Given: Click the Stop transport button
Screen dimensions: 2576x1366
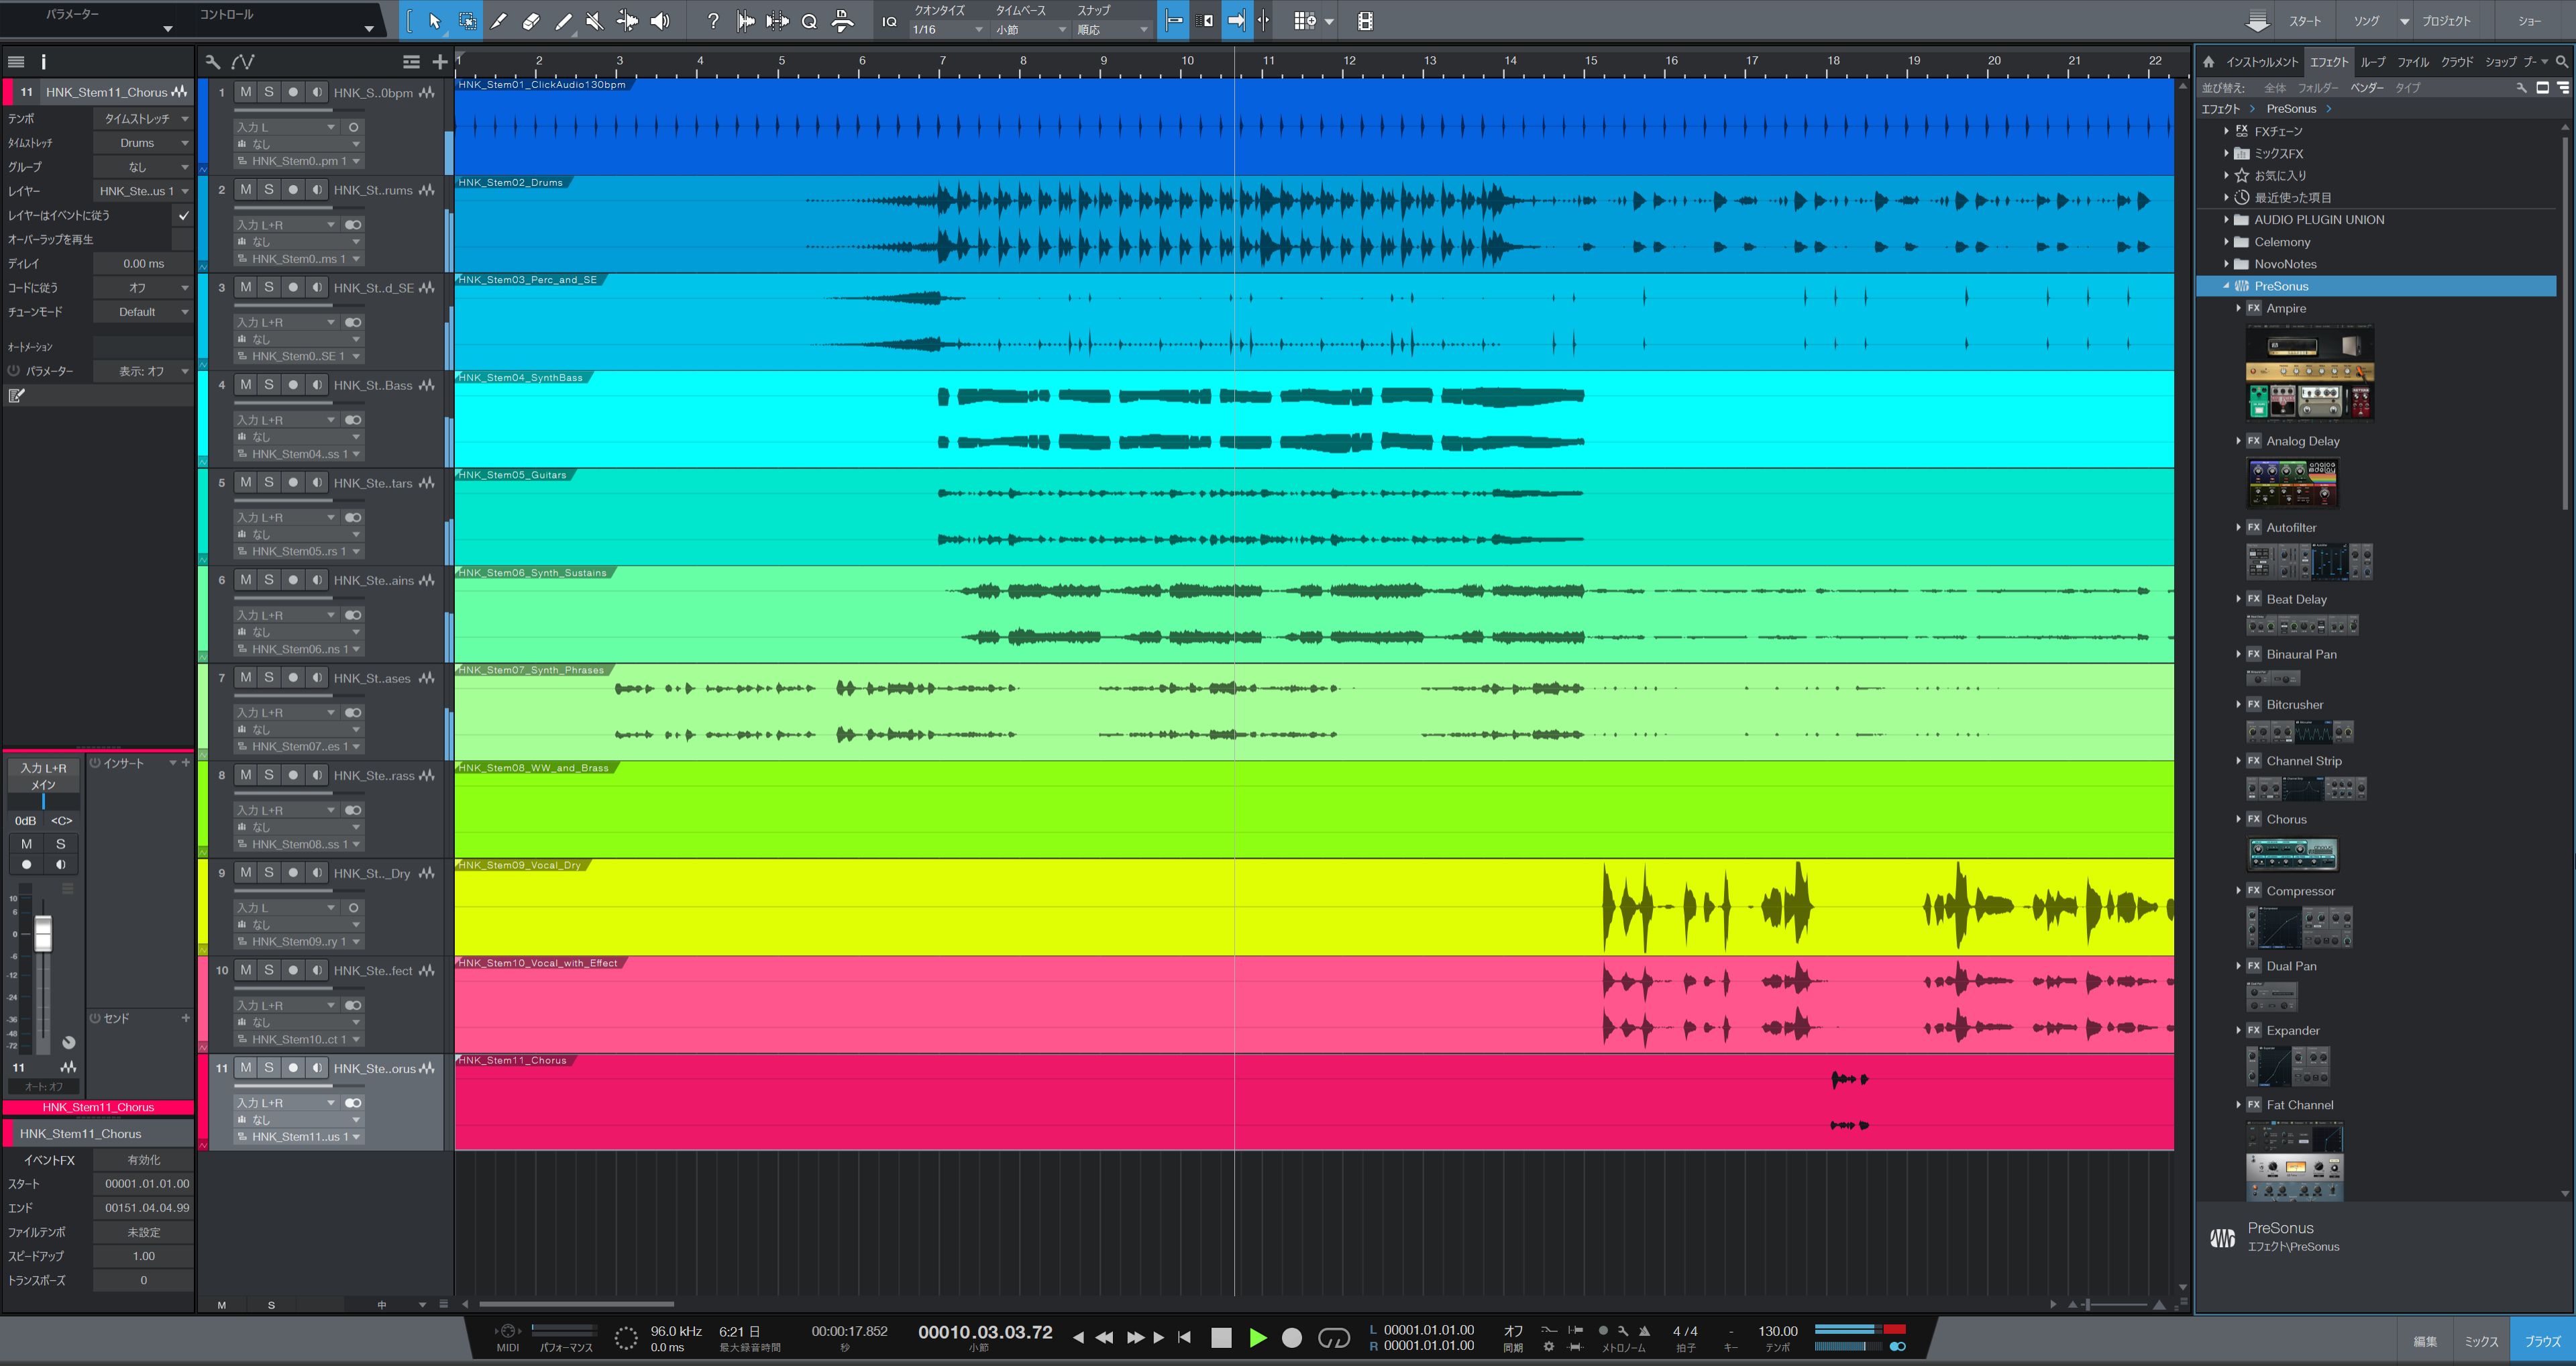Looking at the screenshot, I should [x=1221, y=1337].
